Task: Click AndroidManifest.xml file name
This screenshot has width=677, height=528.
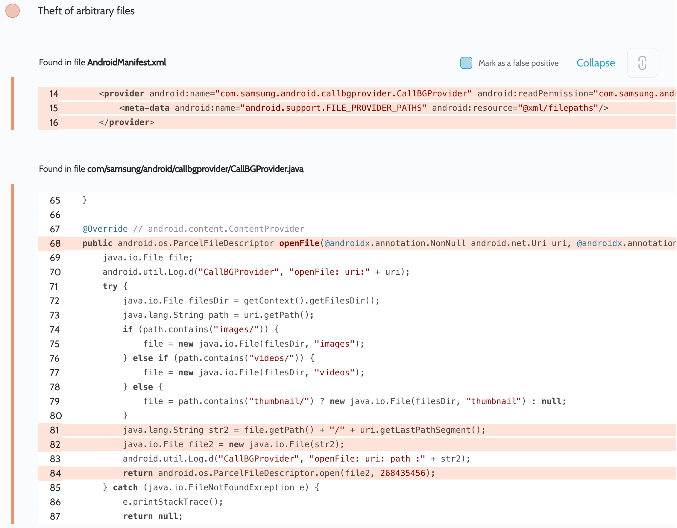Action: [127, 62]
